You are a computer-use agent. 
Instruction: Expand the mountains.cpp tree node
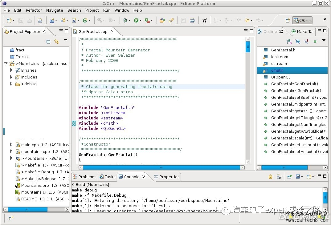(11, 151)
